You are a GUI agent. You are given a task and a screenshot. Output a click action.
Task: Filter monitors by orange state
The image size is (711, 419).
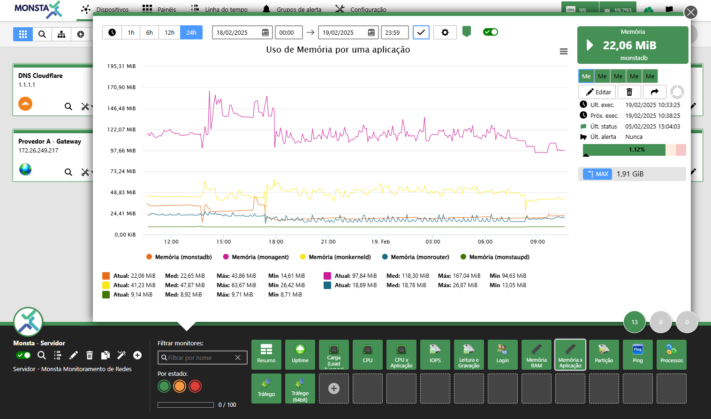click(x=180, y=386)
